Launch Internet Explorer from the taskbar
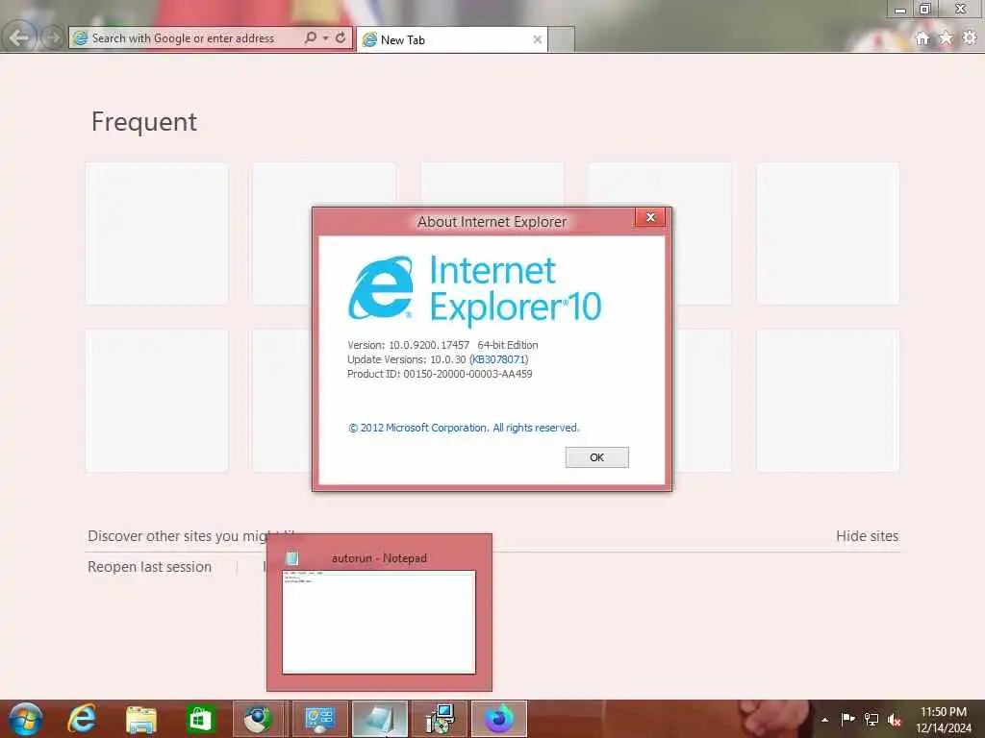The image size is (985, 738). pos(83,719)
